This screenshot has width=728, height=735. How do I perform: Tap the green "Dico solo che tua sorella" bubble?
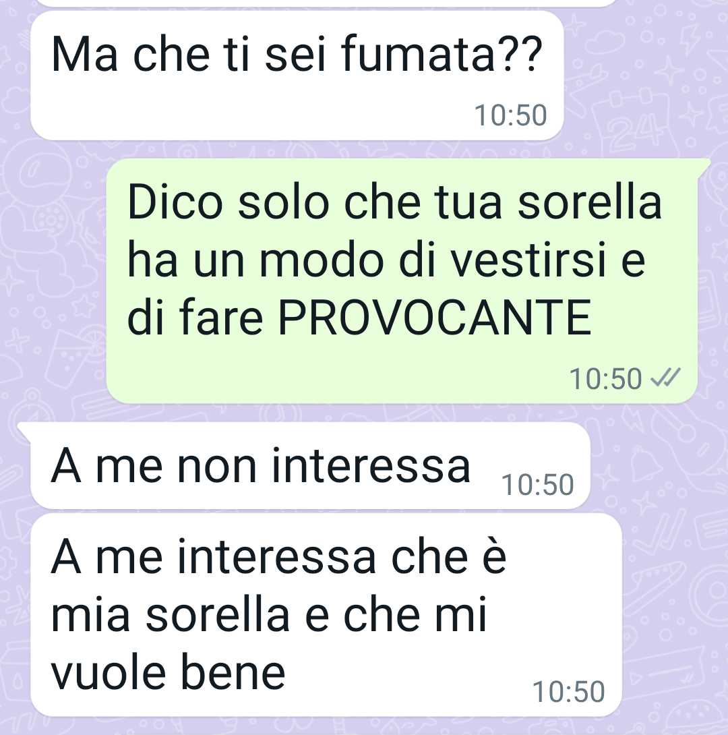point(402,281)
